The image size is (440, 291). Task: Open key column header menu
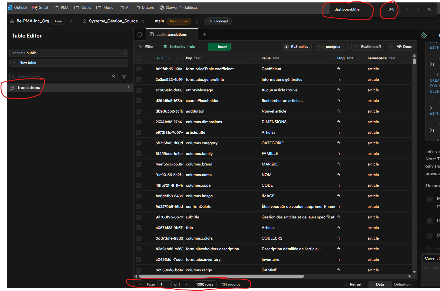253,58
